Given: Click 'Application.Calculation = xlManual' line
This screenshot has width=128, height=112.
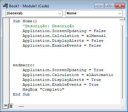Looking at the screenshot, I should click(64, 36).
